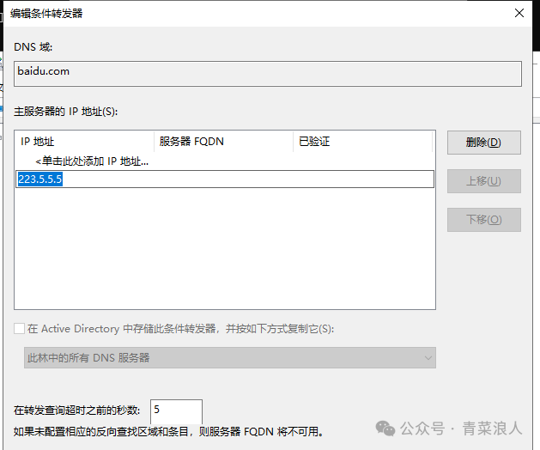Screen dimensions: 540x450
Task: Click the <单击此处添加 IP 地址 row
Action: tap(92, 161)
